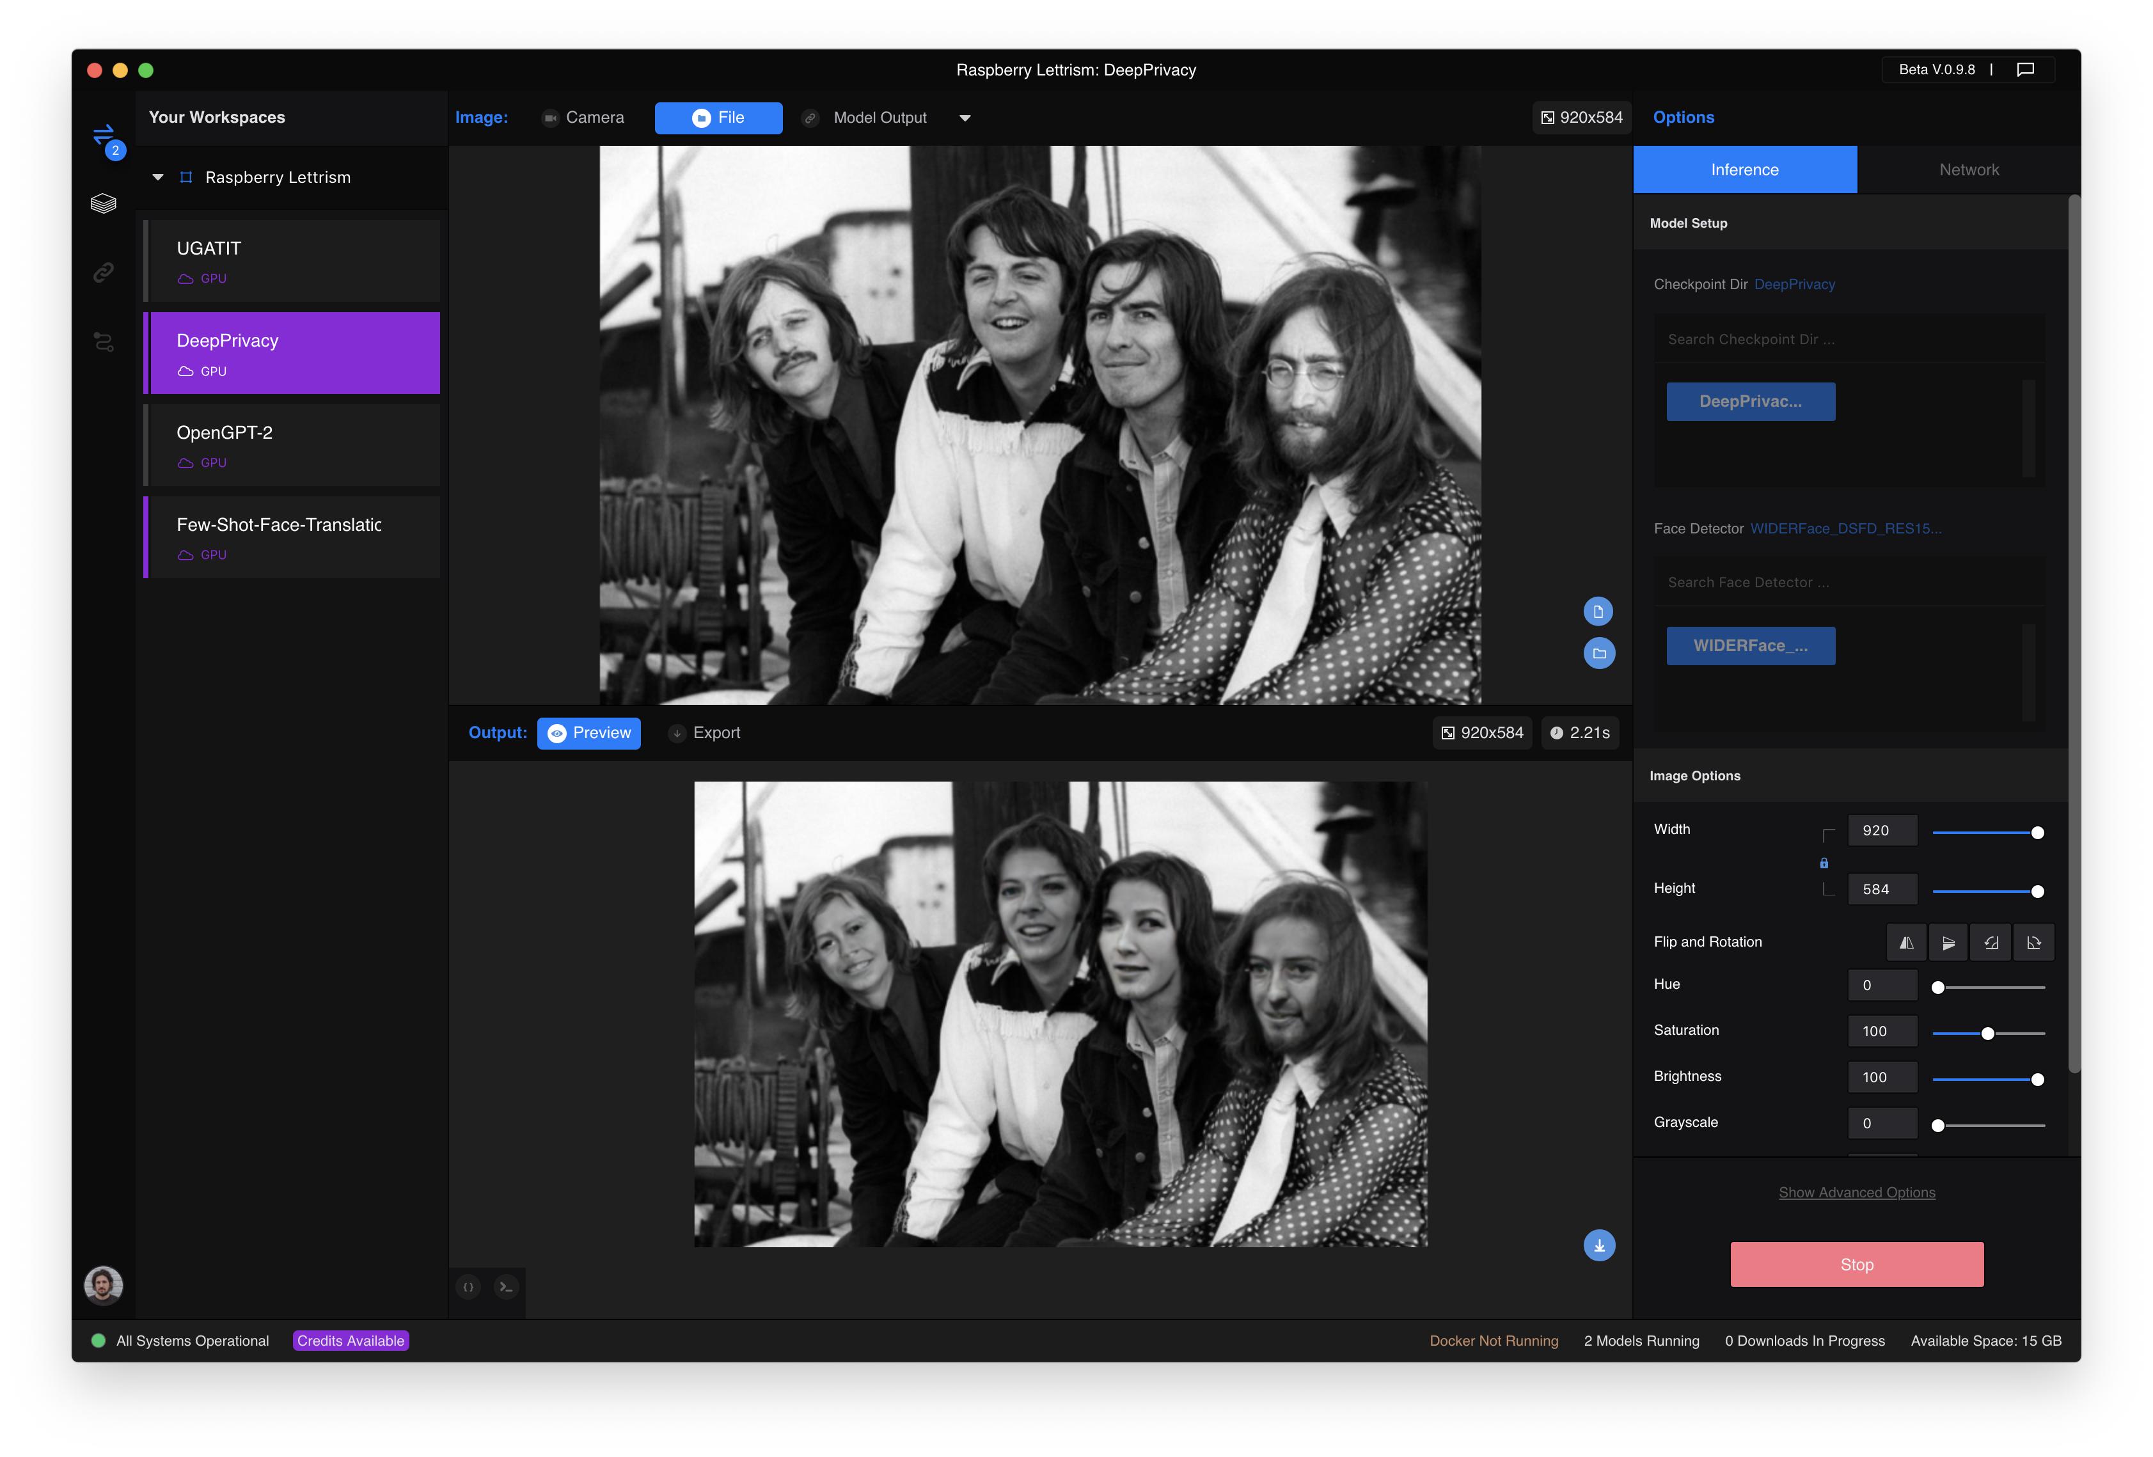
Task: Select the UGATIT workspace model
Action: point(292,260)
